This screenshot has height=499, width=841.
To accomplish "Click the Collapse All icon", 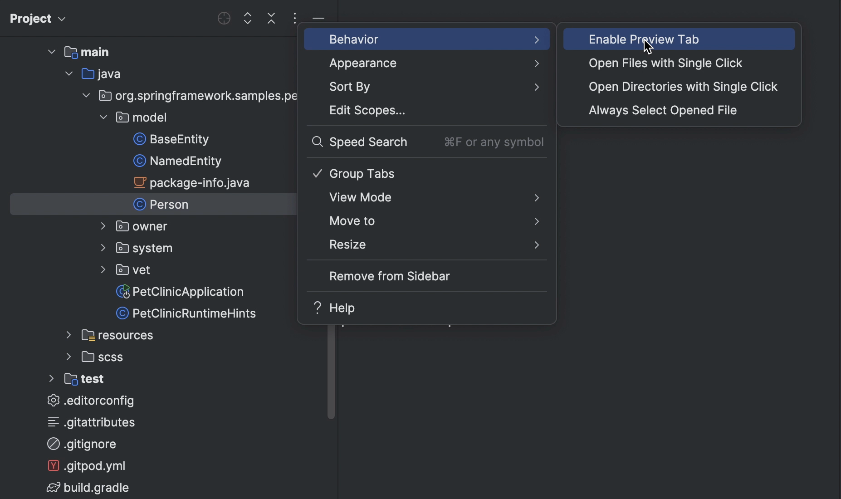I will click(x=271, y=18).
